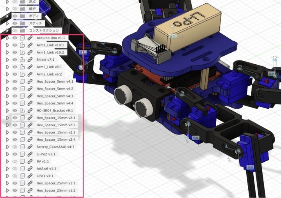Hide Arm1_Link v10:1 using its eye icon
The image size is (281, 198).
tap(15, 45)
